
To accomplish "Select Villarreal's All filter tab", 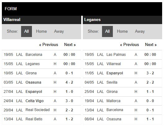I will tap(26, 31).
